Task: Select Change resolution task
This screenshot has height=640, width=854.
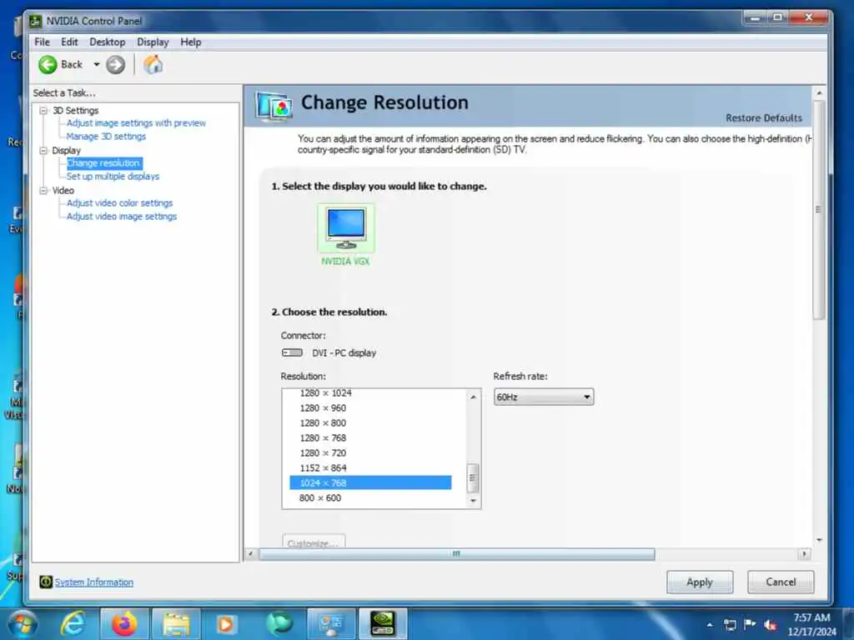Action: tap(103, 163)
